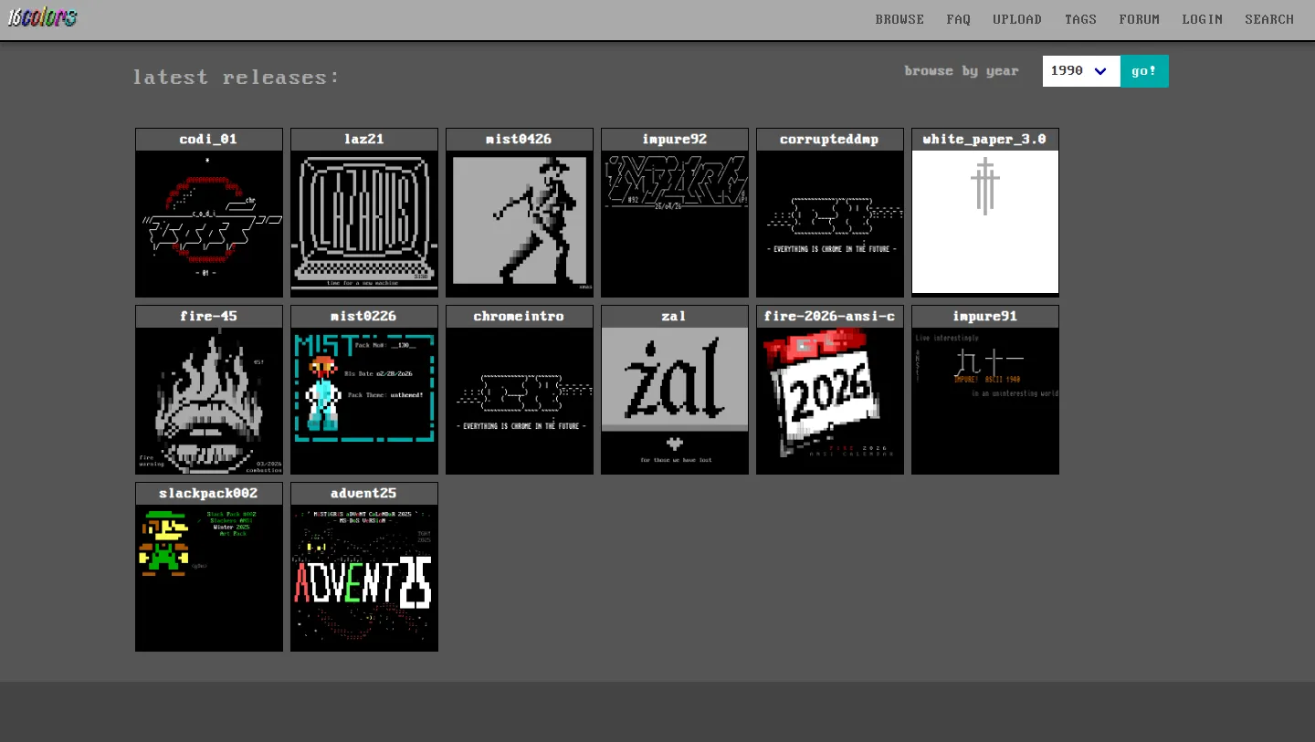The height and width of the screenshot is (742, 1315).
Task: Open the UPLOAD page
Action: [x=1017, y=19]
